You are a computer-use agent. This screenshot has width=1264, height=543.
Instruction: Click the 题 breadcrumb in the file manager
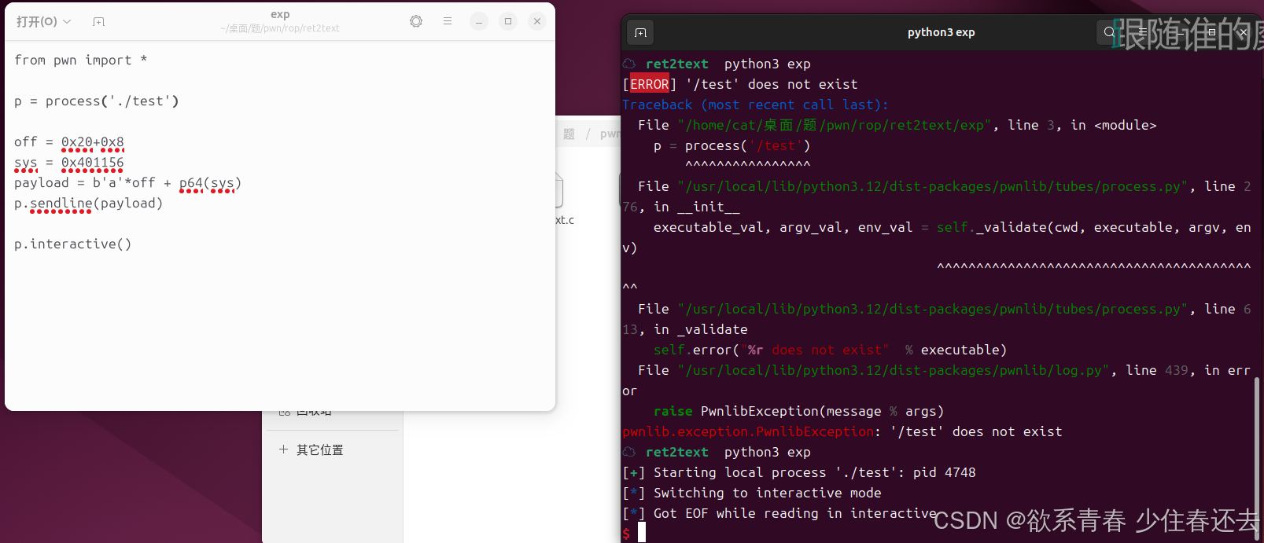click(x=569, y=134)
